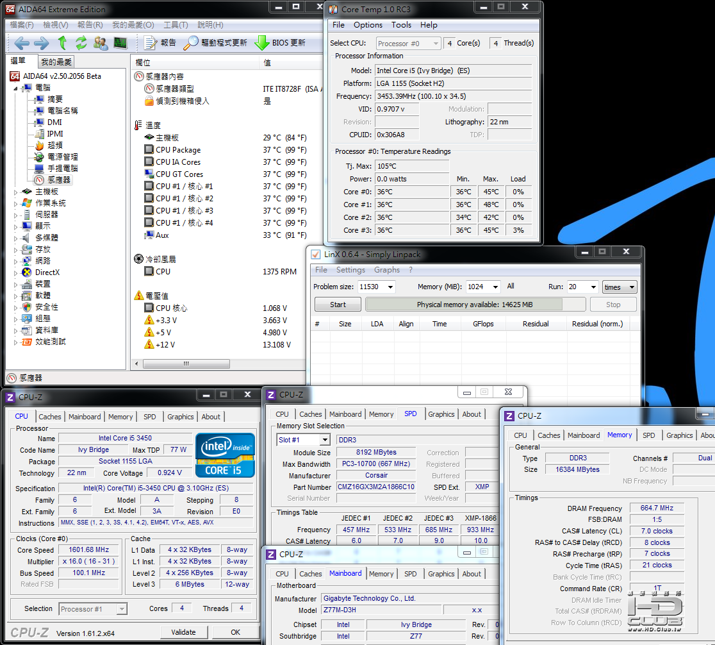Click the green Refresh icon in AIDA64

click(x=81, y=43)
